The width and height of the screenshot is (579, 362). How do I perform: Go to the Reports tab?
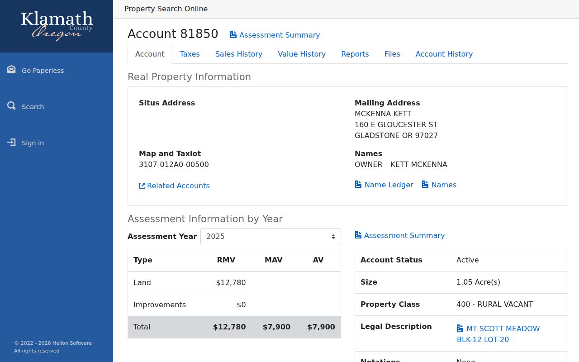point(355,54)
